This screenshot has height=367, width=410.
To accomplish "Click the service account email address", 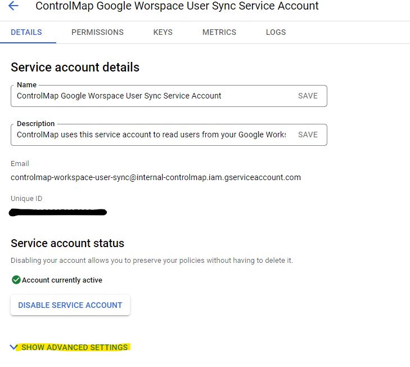I will (156, 177).
